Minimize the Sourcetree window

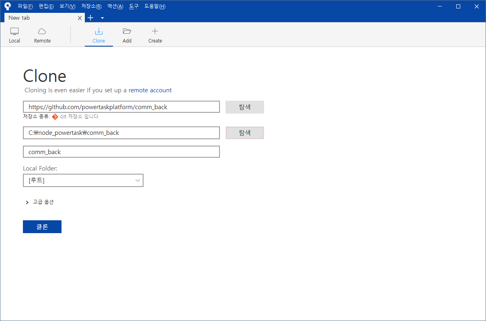(440, 6)
